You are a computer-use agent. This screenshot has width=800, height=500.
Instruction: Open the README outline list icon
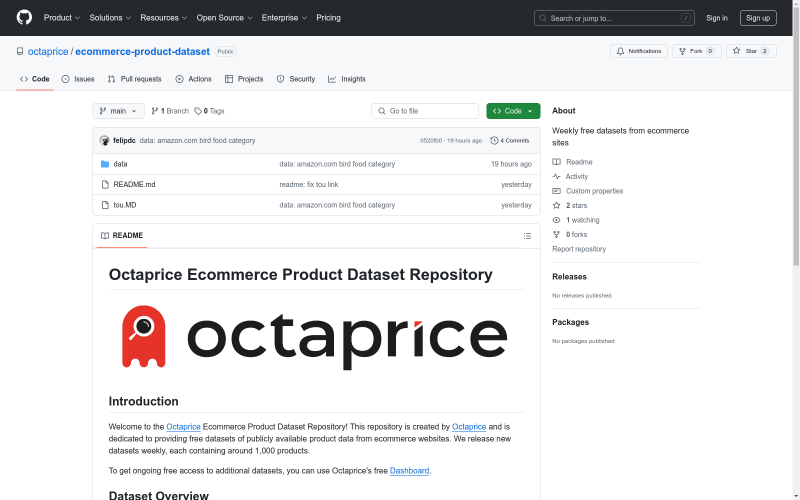pos(527,236)
